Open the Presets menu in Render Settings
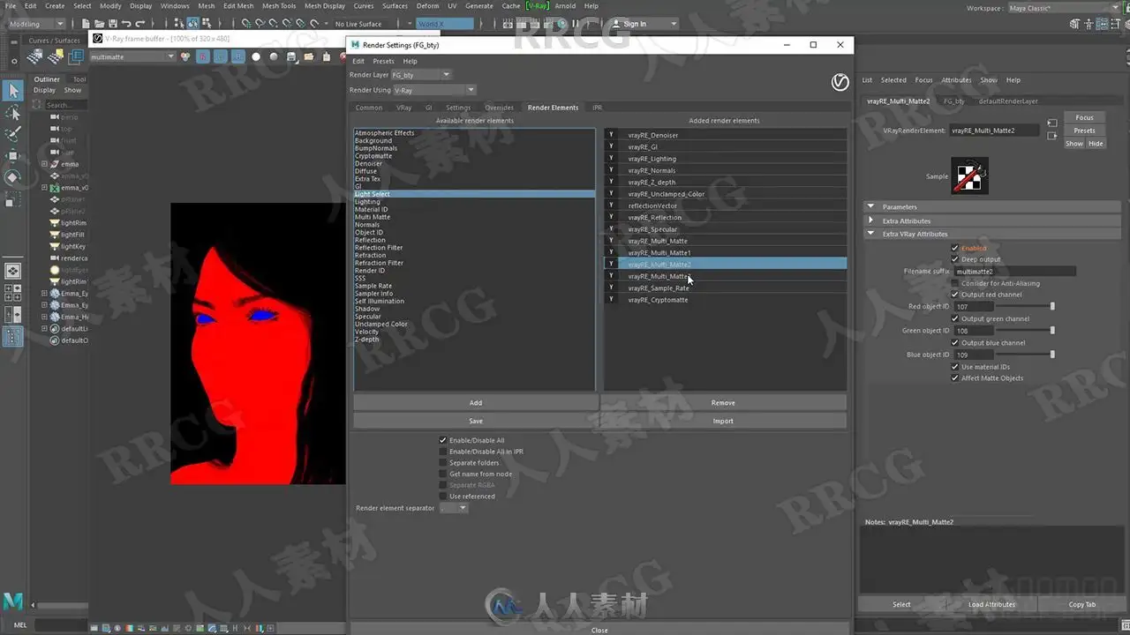The width and height of the screenshot is (1130, 635). click(x=383, y=61)
